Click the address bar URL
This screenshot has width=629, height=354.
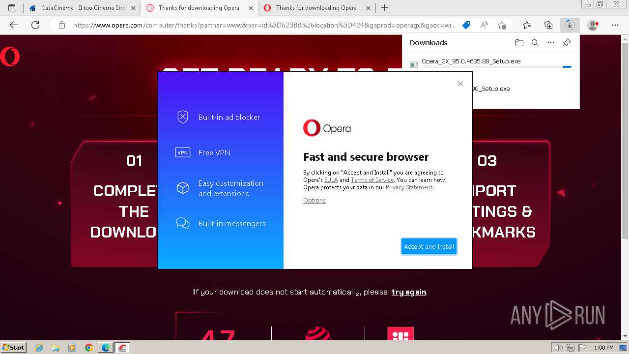click(x=264, y=25)
